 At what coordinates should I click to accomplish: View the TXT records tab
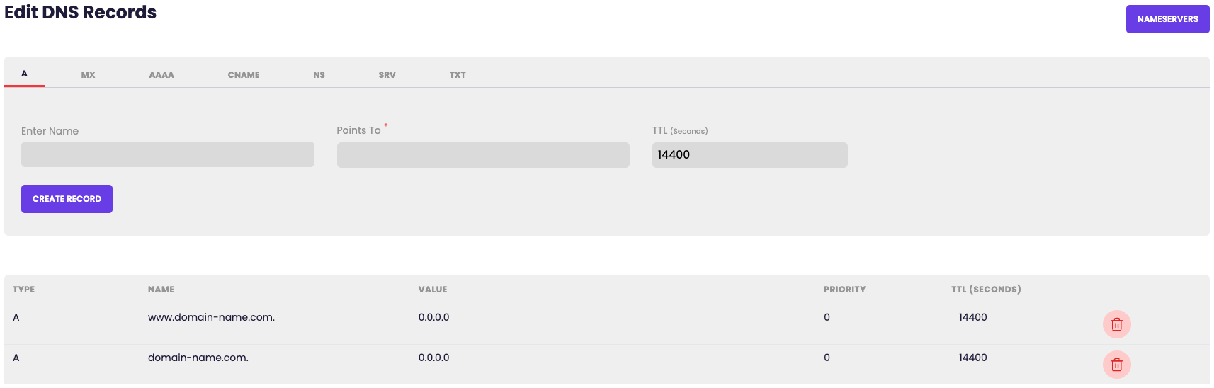[458, 75]
